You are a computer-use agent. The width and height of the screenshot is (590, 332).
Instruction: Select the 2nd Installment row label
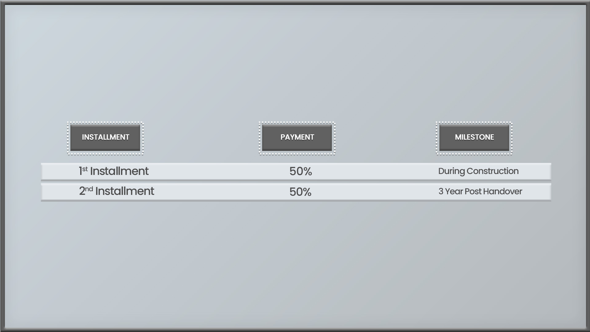point(116,191)
